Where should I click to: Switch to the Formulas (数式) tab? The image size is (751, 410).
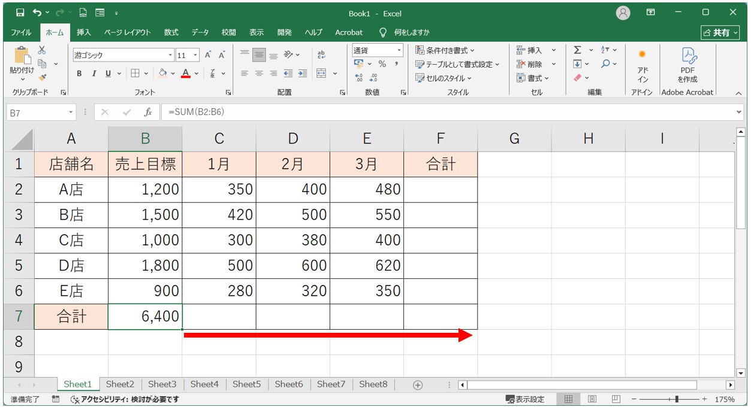click(171, 32)
